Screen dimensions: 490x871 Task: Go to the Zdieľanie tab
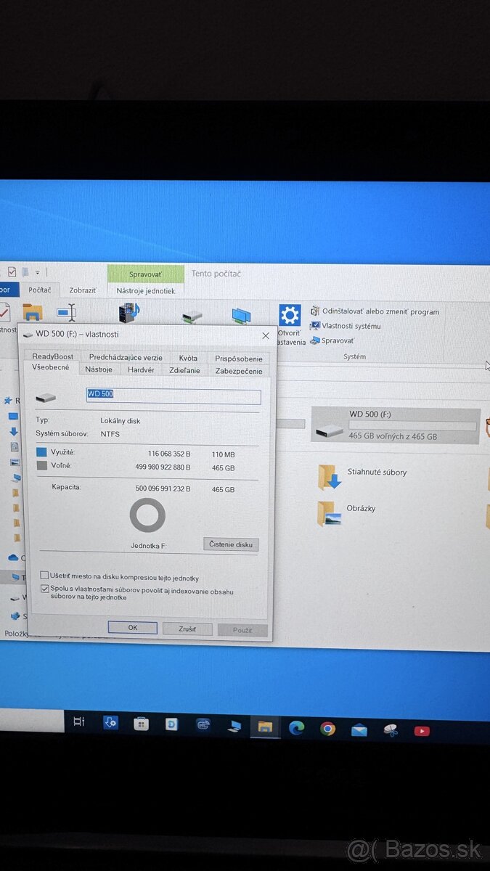click(x=185, y=371)
